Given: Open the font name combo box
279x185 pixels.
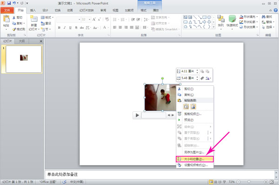Looking at the screenshot, I should 68,19.
